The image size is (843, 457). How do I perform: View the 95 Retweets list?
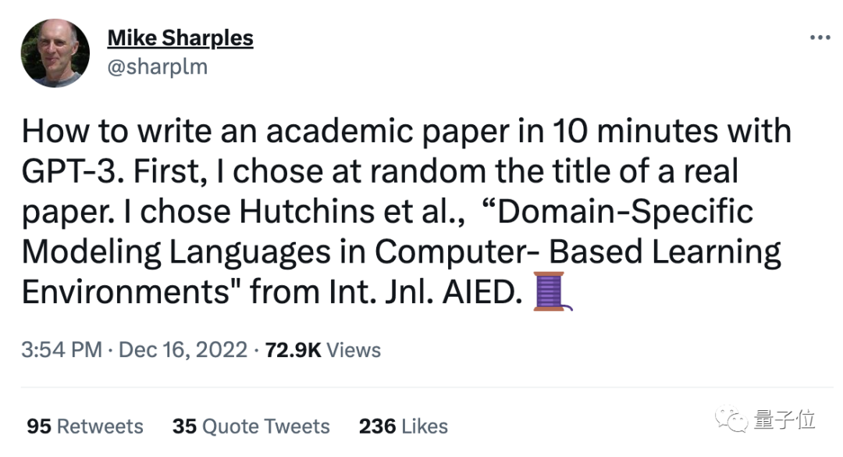[x=85, y=427]
